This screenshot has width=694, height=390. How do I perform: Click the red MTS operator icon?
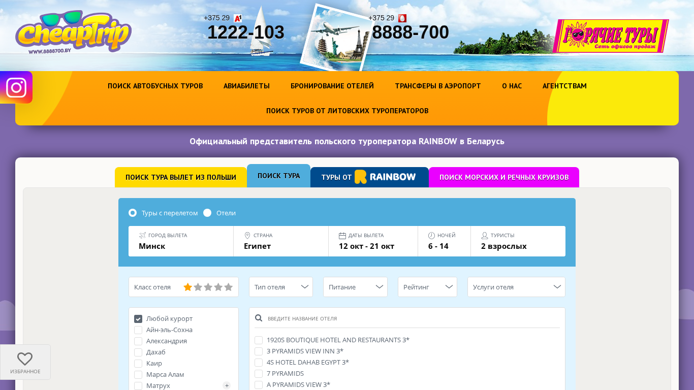point(402,18)
